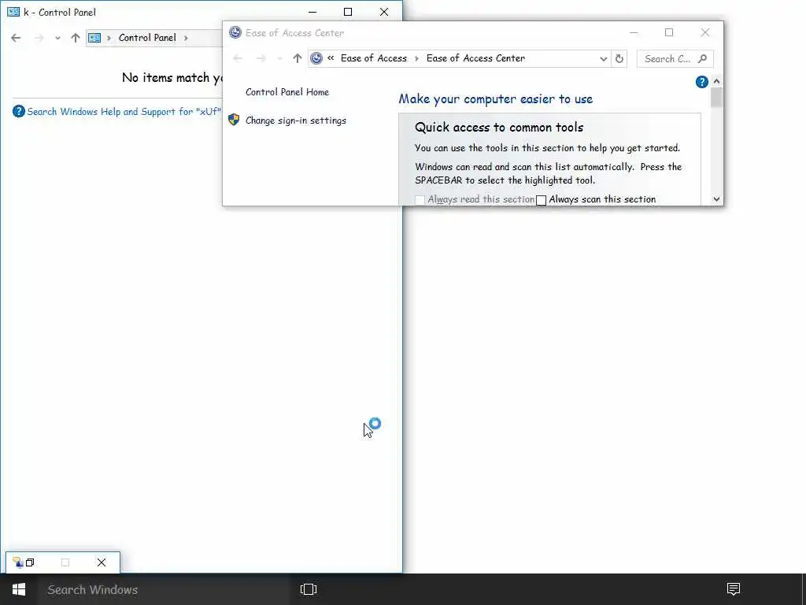Click the Make your computer easier to use heading
The width and height of the screenshot is (806, 605).
click(496, 98)
